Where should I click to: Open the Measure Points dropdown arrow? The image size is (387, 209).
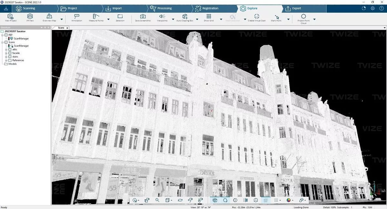pos(108,19)
